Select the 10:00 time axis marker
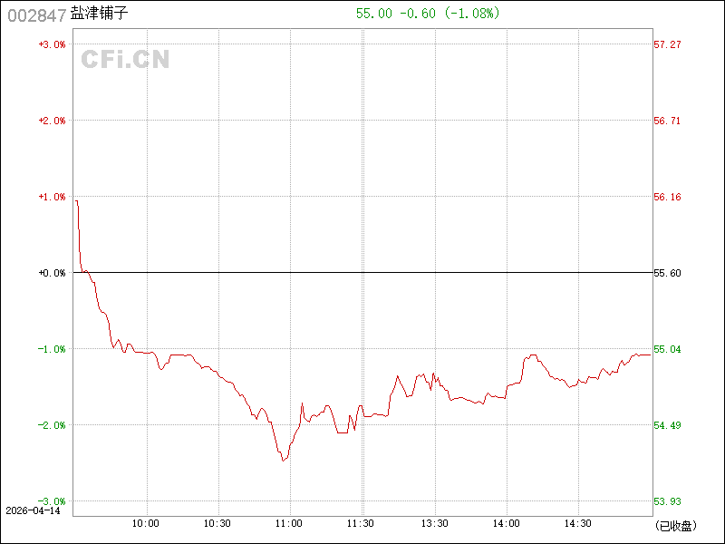This screenshot has width=725, height=544. point(146,523)
